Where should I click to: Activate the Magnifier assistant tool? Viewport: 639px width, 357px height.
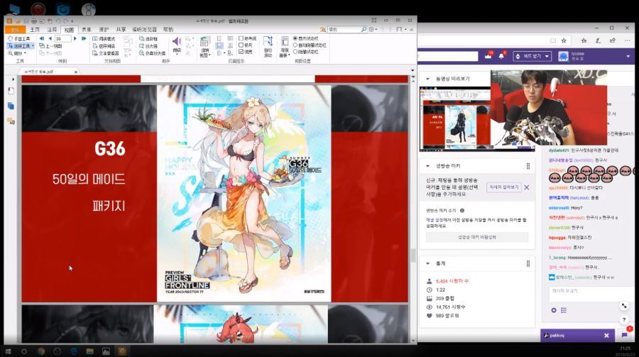[148, 46]
